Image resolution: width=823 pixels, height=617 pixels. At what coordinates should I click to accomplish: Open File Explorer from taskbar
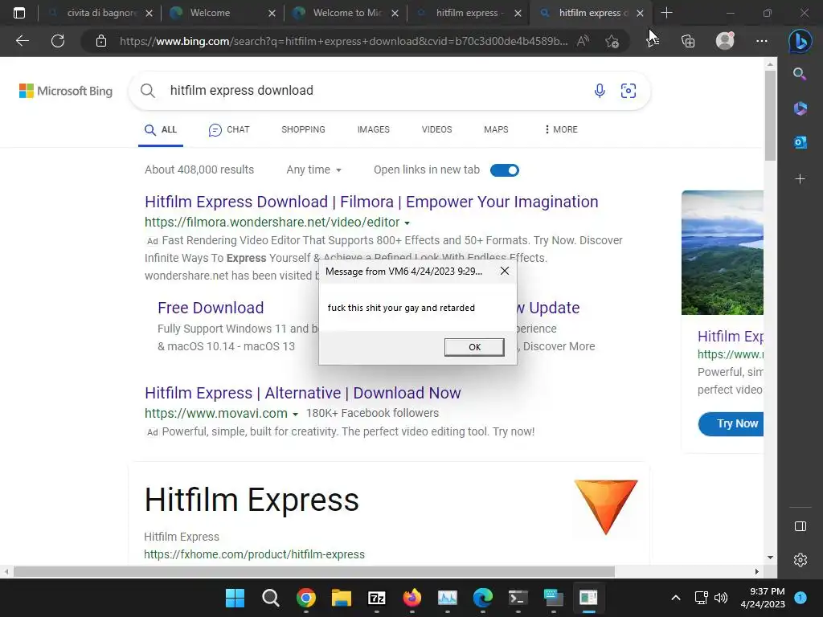tap(341, 598)
